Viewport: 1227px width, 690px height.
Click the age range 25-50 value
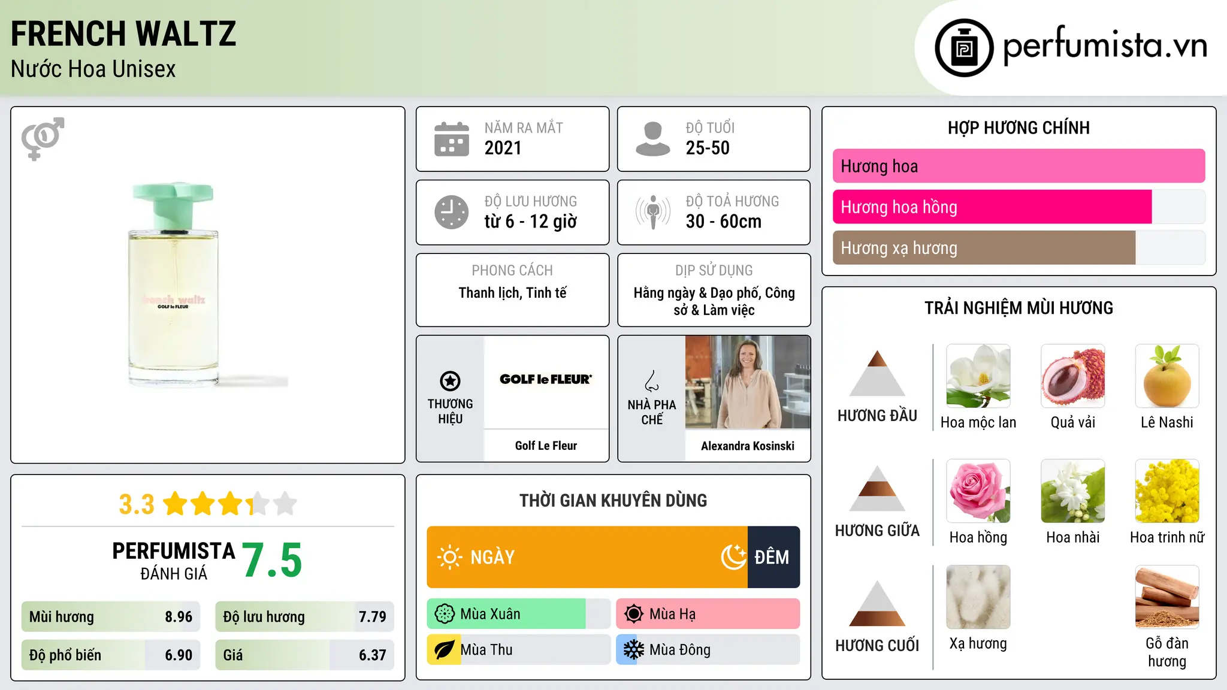708,148
